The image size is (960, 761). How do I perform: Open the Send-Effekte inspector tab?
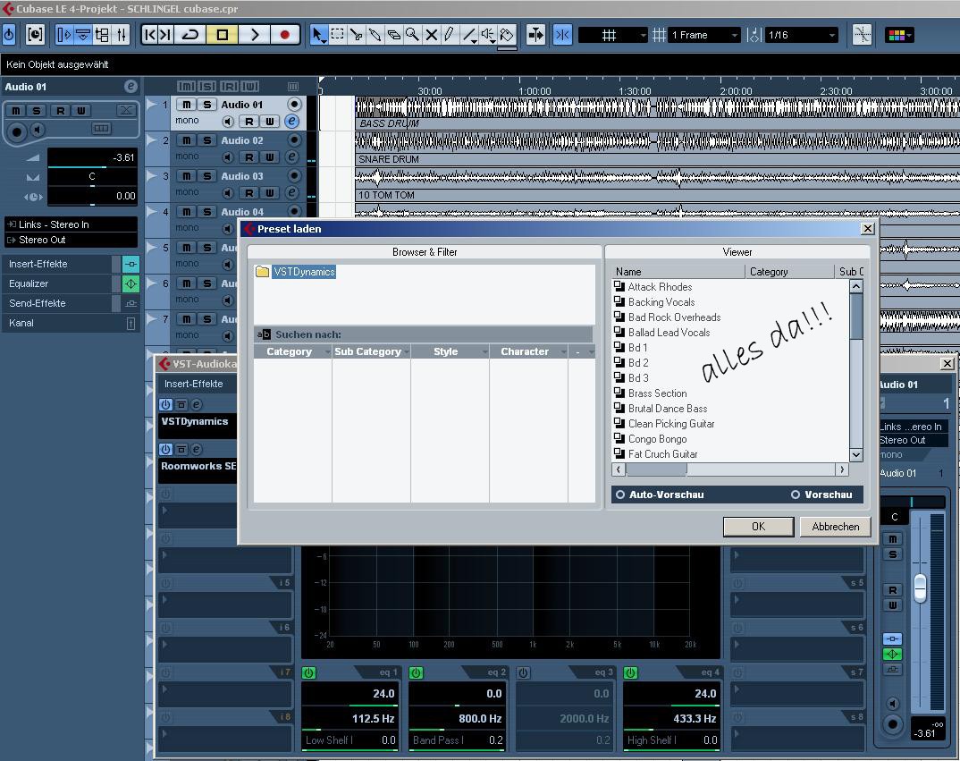coord(58,303)
